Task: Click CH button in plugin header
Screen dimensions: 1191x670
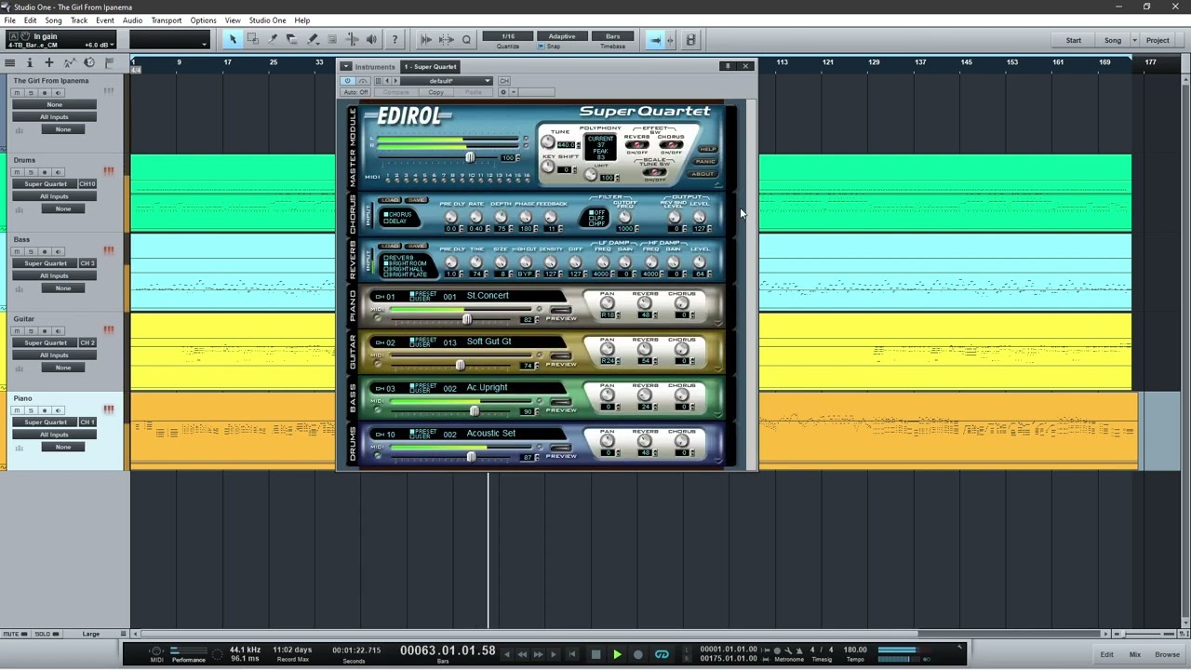Action: (504, 81)
